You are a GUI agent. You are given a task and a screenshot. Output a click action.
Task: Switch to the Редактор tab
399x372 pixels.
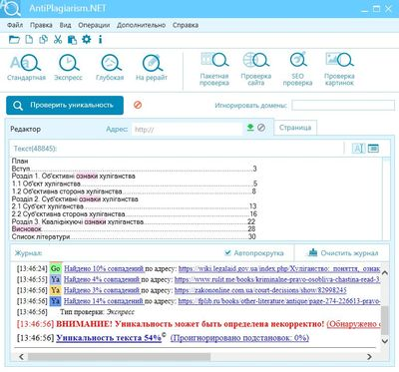tap(26, 129)
